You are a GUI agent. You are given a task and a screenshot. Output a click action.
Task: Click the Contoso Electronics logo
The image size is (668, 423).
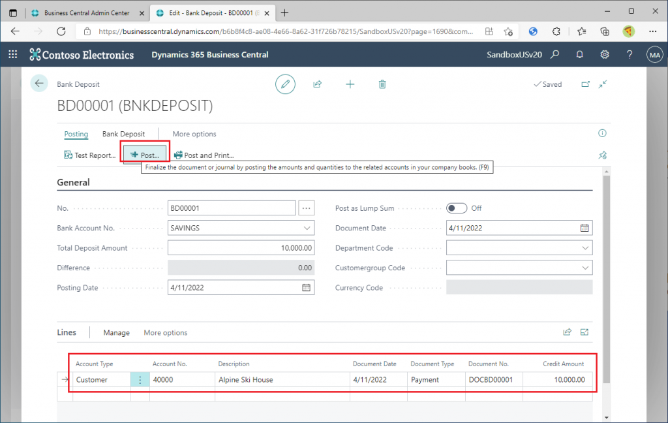click(82, 55)
